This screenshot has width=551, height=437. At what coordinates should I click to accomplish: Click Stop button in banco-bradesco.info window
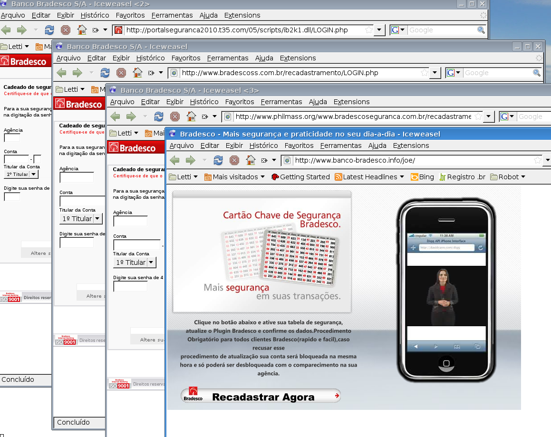click(x=234, y=160)
